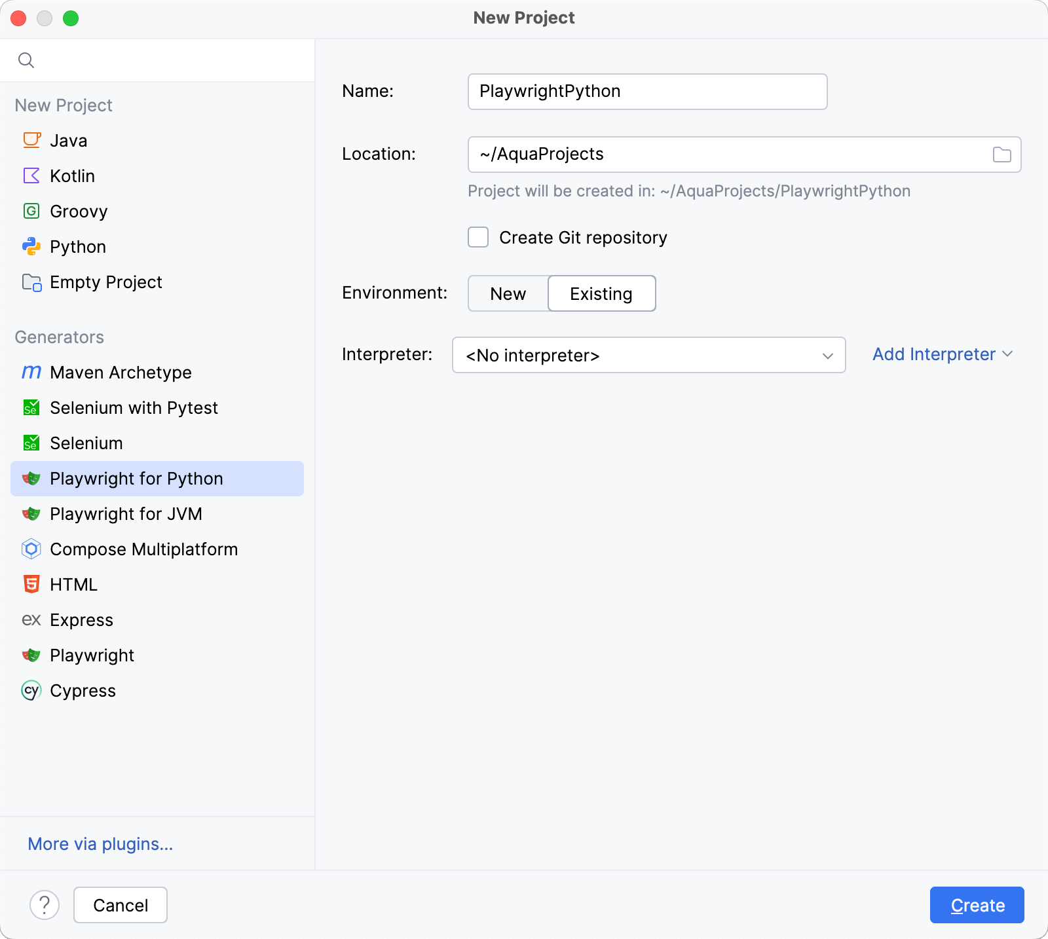Click the Selenium generator icon

tap(31, 443)
